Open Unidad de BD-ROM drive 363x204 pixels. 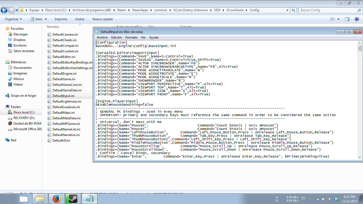(x=27, y=124)
